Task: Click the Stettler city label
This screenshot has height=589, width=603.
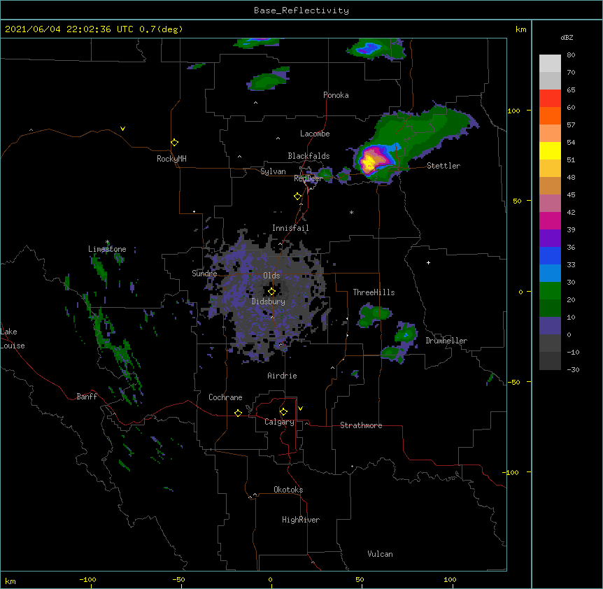Action: (444, 166)
